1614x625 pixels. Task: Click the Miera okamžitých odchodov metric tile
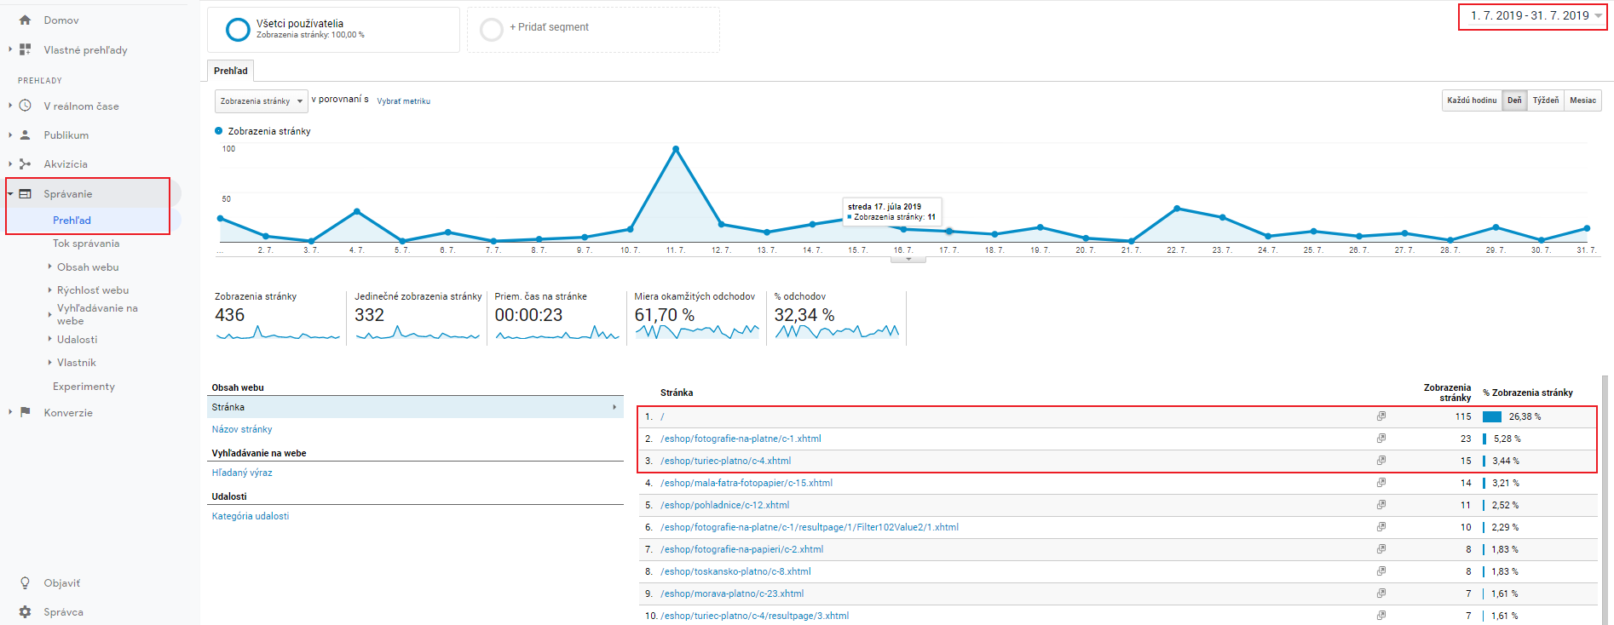(x=696, y=318)
